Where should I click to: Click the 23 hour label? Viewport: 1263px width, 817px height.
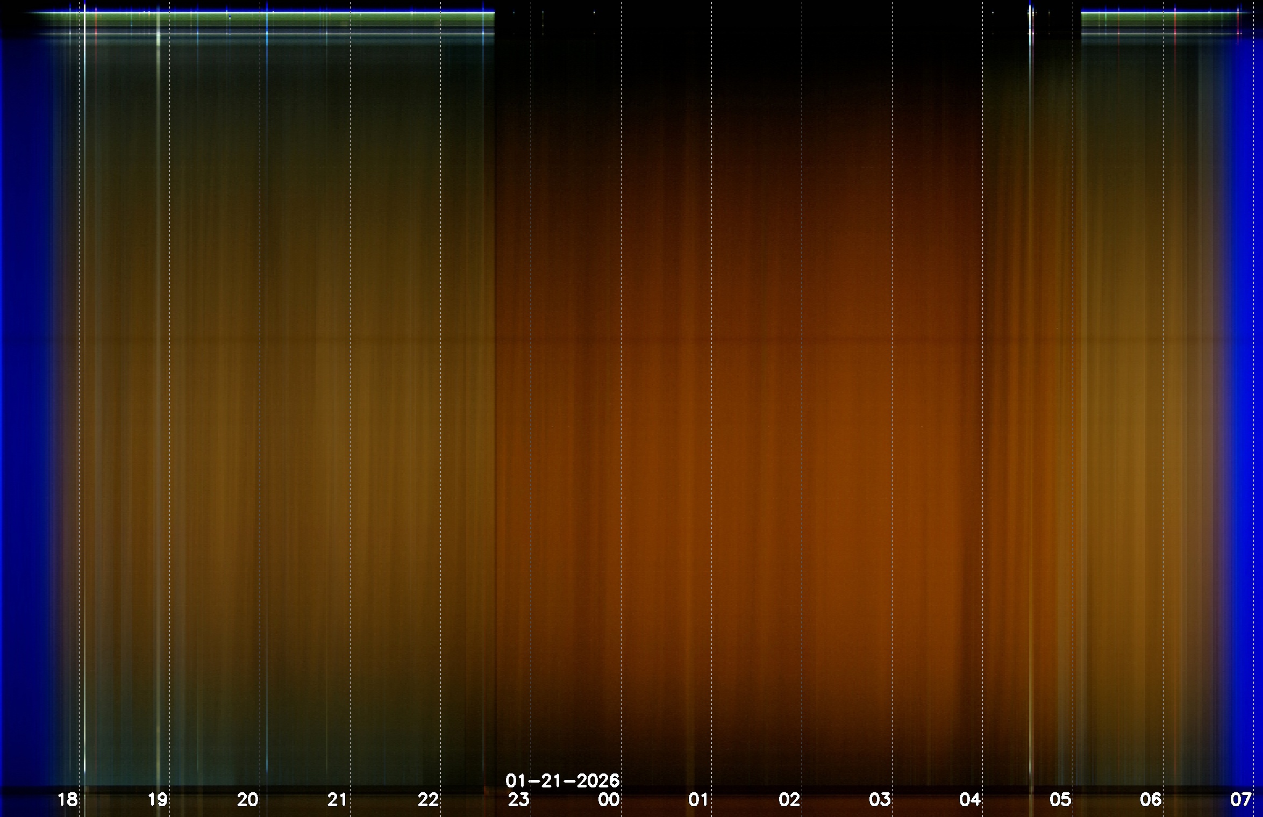519,800
